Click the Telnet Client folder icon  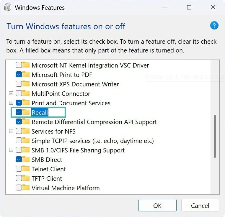point(26,169)
